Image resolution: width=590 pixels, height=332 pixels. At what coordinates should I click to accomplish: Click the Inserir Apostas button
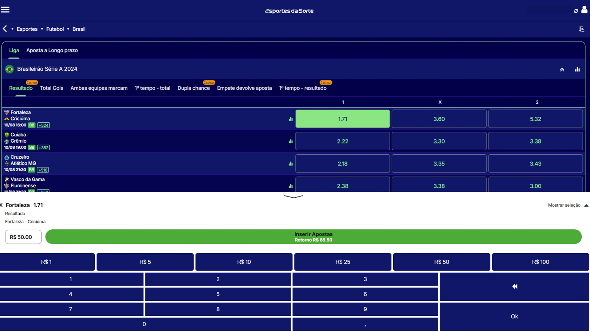click(x=313, y=237)
